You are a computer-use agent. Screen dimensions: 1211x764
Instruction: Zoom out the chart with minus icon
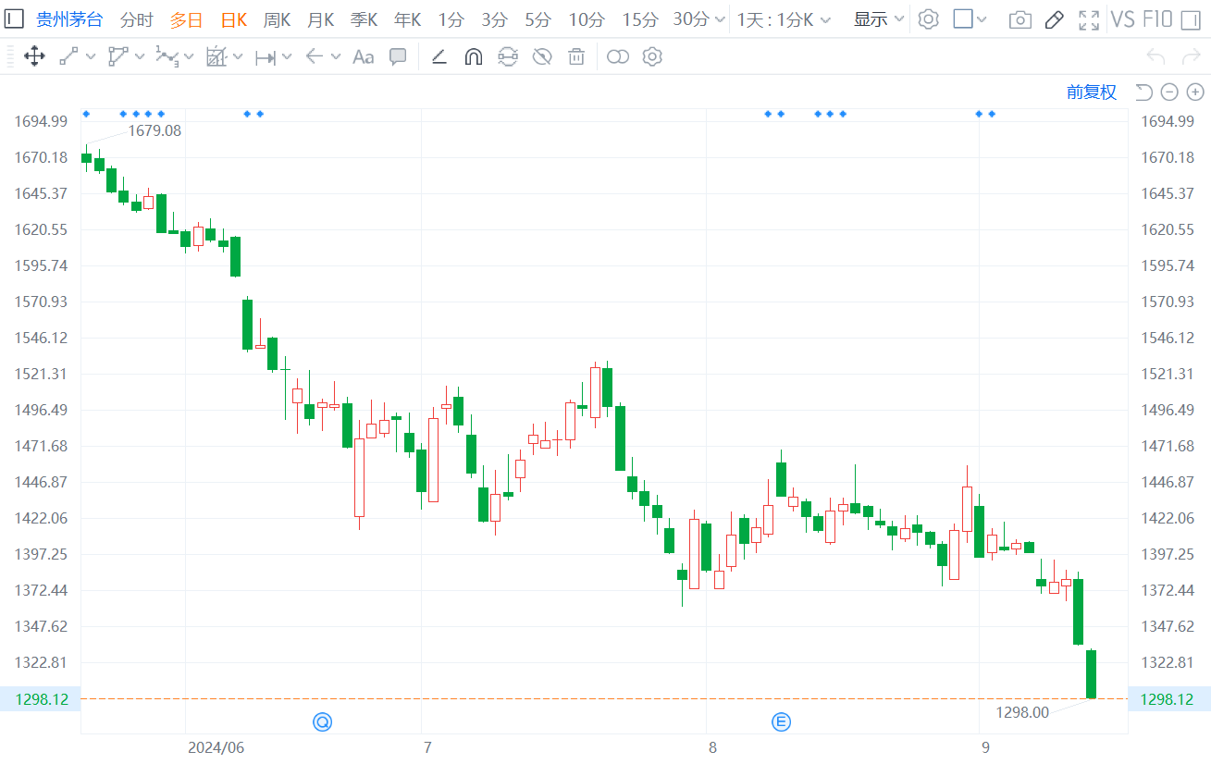coord(1169,92)
